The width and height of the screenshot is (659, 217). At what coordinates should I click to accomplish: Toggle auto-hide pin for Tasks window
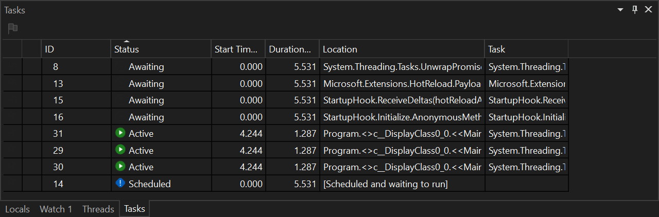coord(635,10)
